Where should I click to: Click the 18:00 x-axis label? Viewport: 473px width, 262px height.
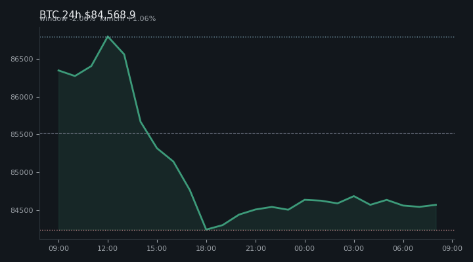point(206,248)
